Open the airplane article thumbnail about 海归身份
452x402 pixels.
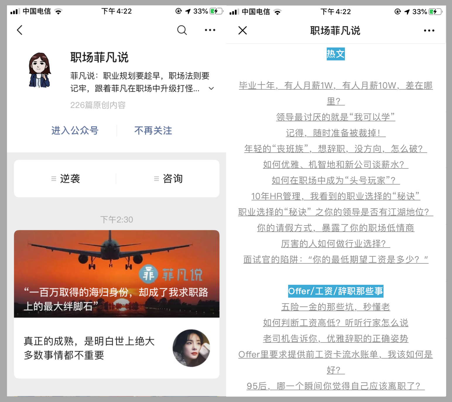click(x=117, y=274)
